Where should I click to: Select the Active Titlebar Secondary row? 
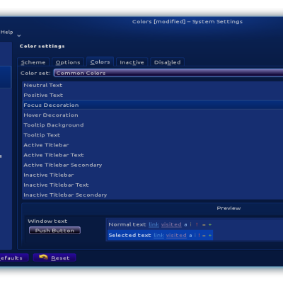coord(153,165)
